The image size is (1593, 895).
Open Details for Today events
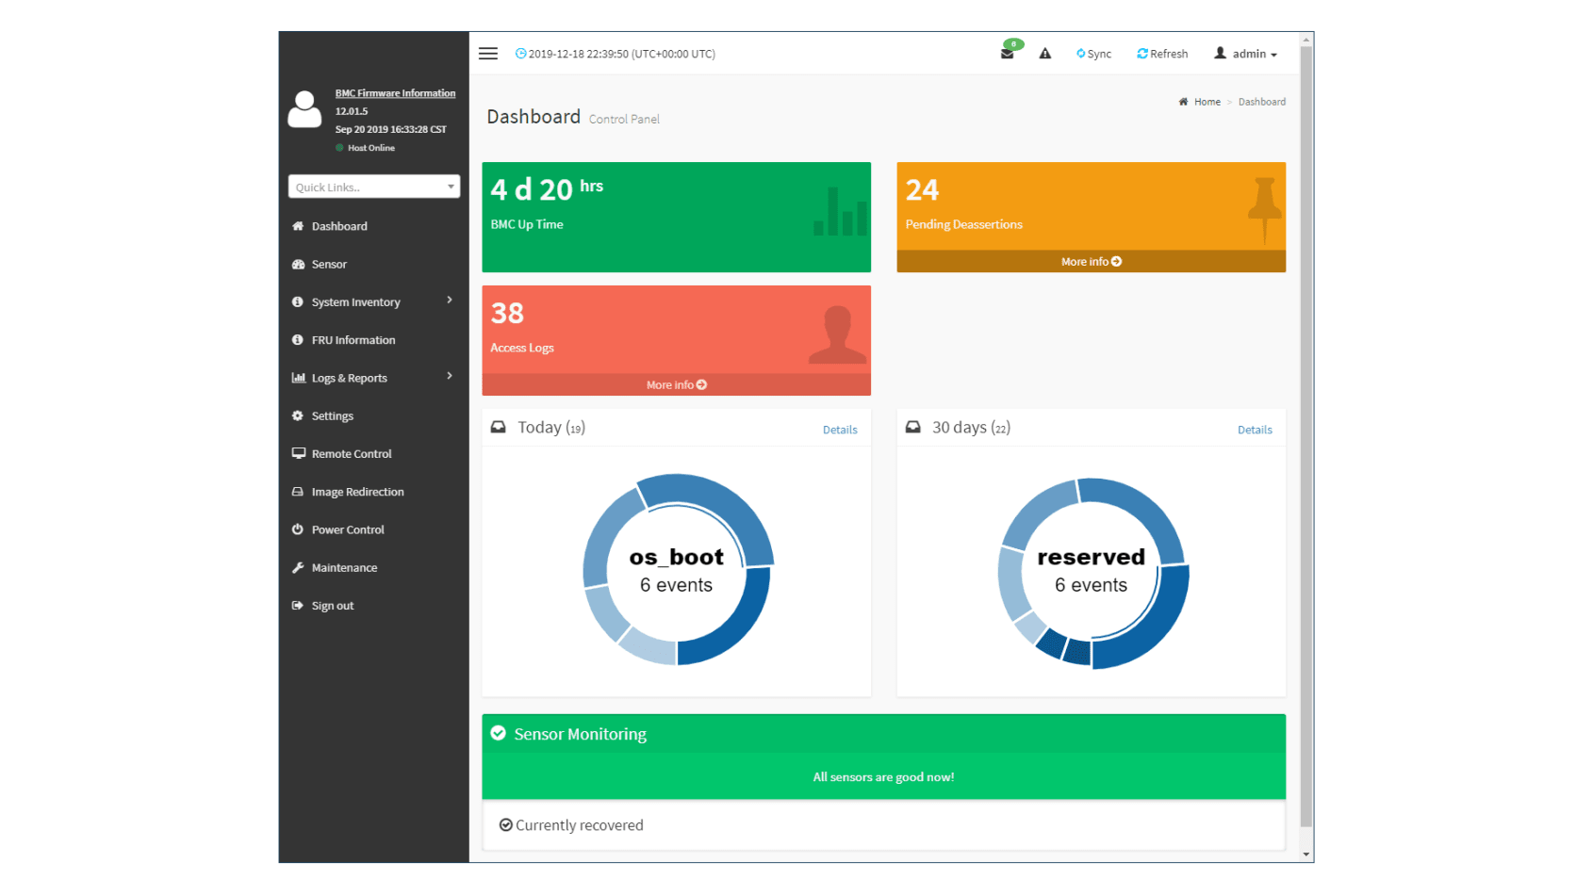(x=839, y=430)
